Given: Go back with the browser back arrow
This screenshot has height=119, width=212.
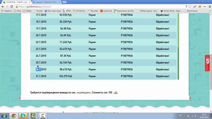Looking at the screenshot, I should [x=3, y=7].
